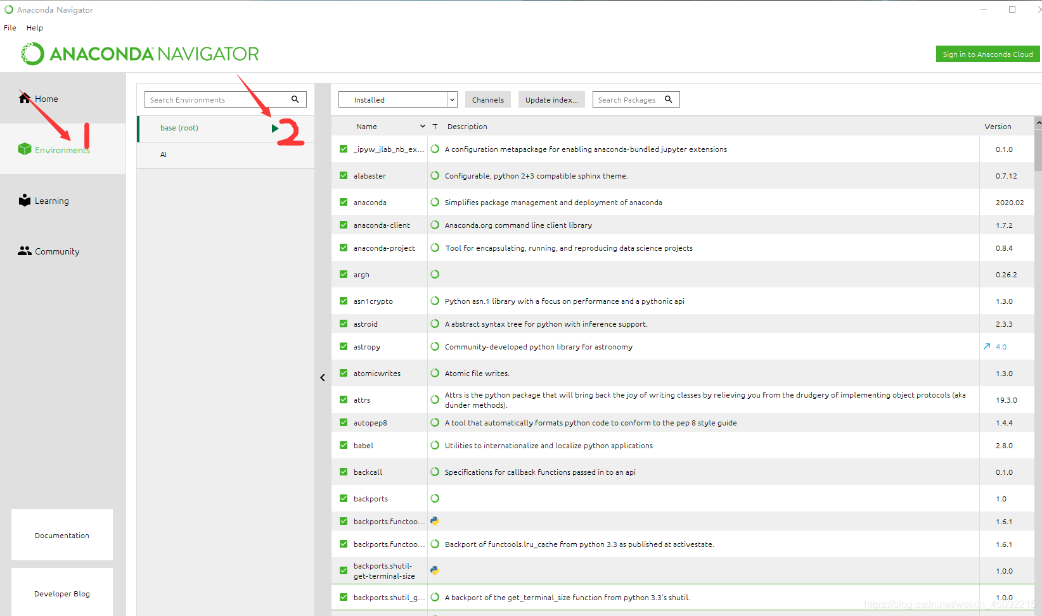
Task: Switch to the Environments tab
Action: tap(63, 149)
